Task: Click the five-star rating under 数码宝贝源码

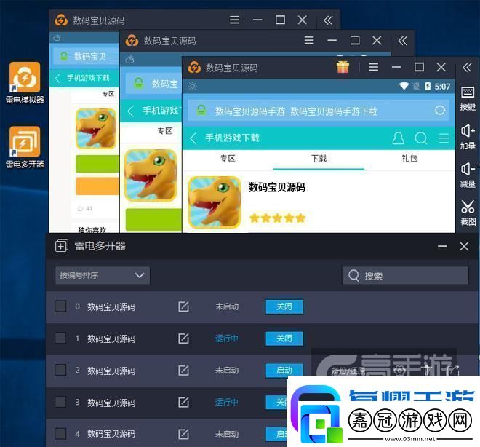Action: click(x=277, y=218)
